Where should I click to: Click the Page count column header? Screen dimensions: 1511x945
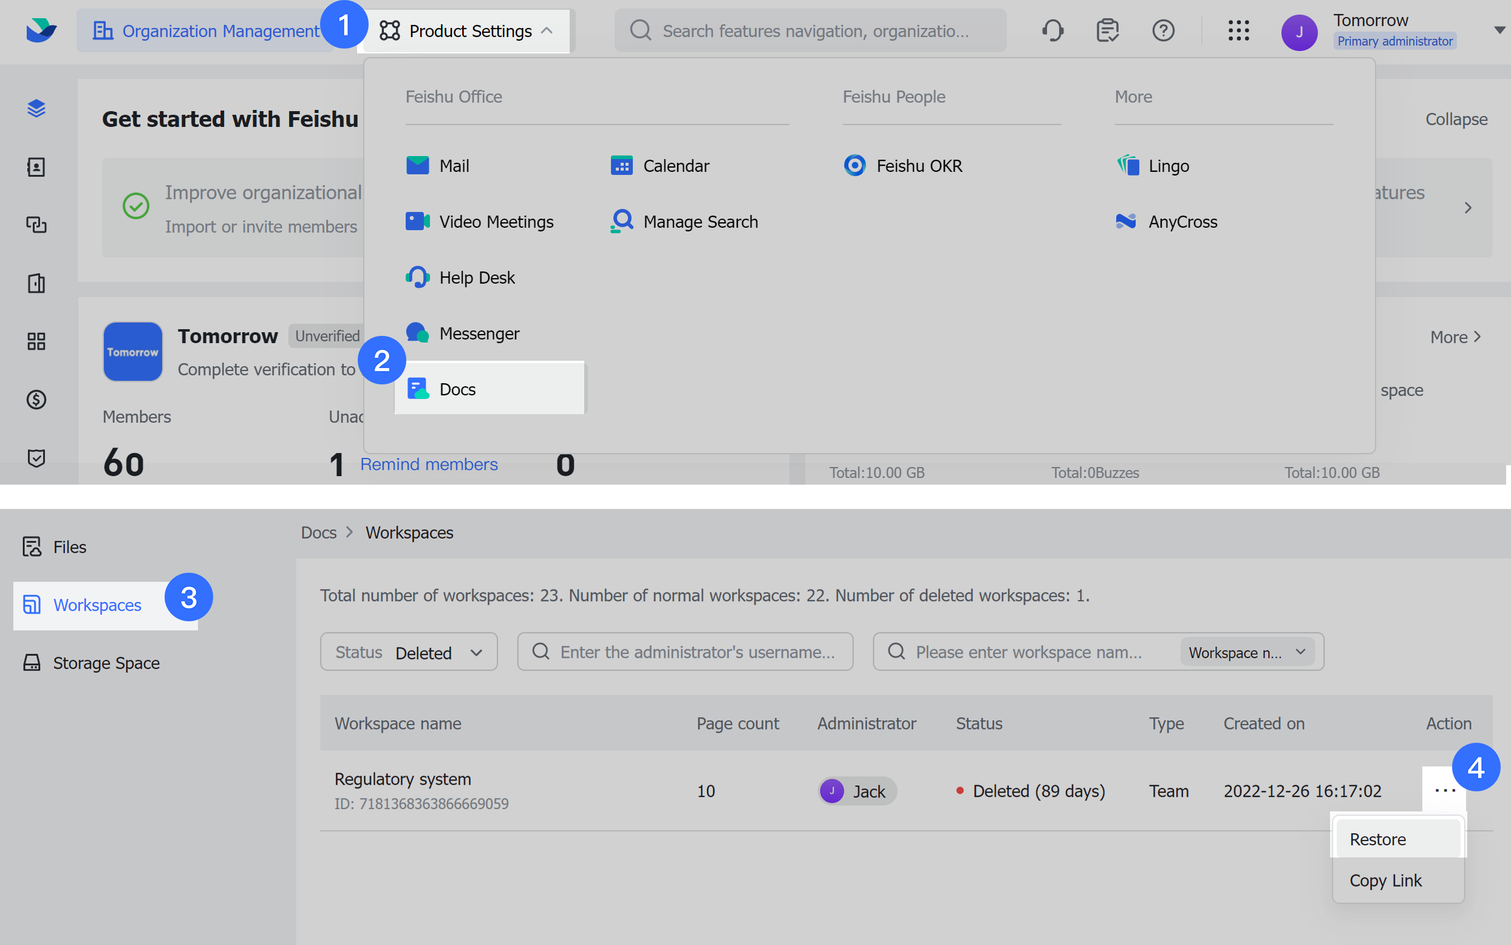click(x=737, y=723)
